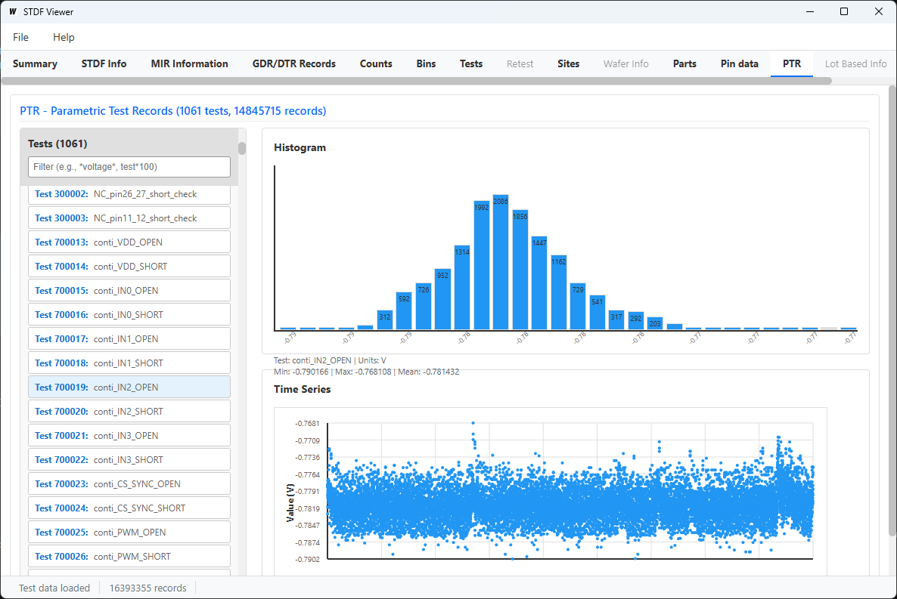Switch to the Pin data tab

(x=739, y=63)
